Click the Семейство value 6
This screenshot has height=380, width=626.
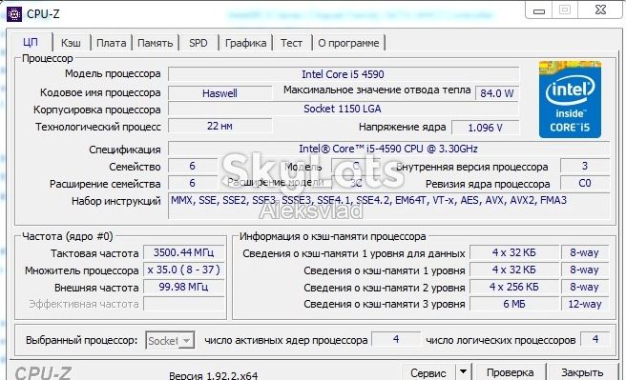193,166
